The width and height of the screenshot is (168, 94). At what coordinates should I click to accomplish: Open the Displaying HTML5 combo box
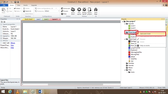(52, 11)
